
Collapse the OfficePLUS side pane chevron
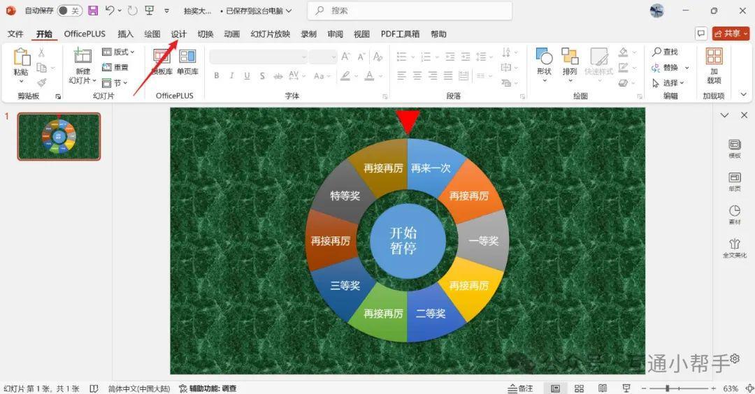coord(725,115)
